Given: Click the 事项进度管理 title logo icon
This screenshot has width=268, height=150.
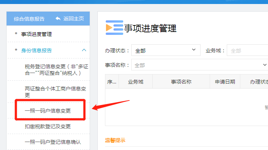Looking at the screenshot, I should [114, 28].
